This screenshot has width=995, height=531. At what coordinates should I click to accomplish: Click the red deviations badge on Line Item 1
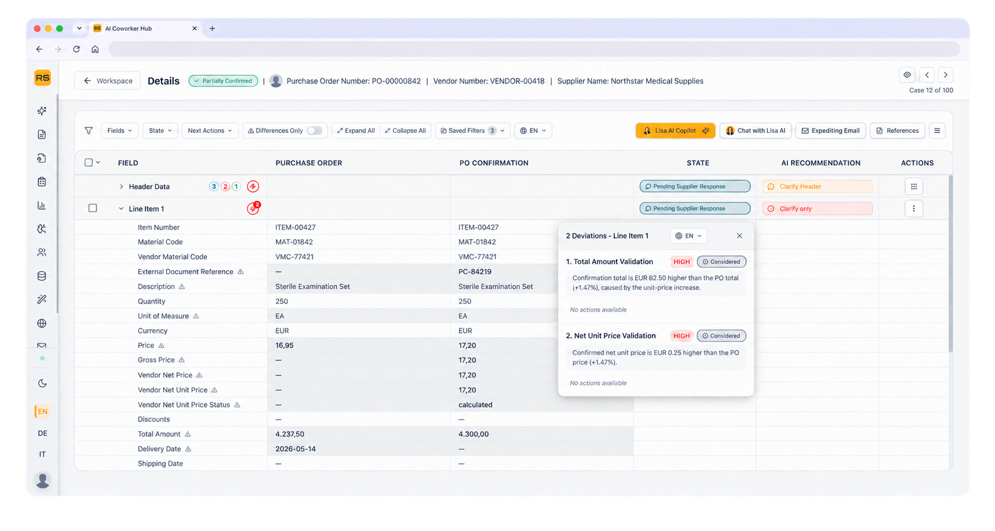[x=253, y=208]
